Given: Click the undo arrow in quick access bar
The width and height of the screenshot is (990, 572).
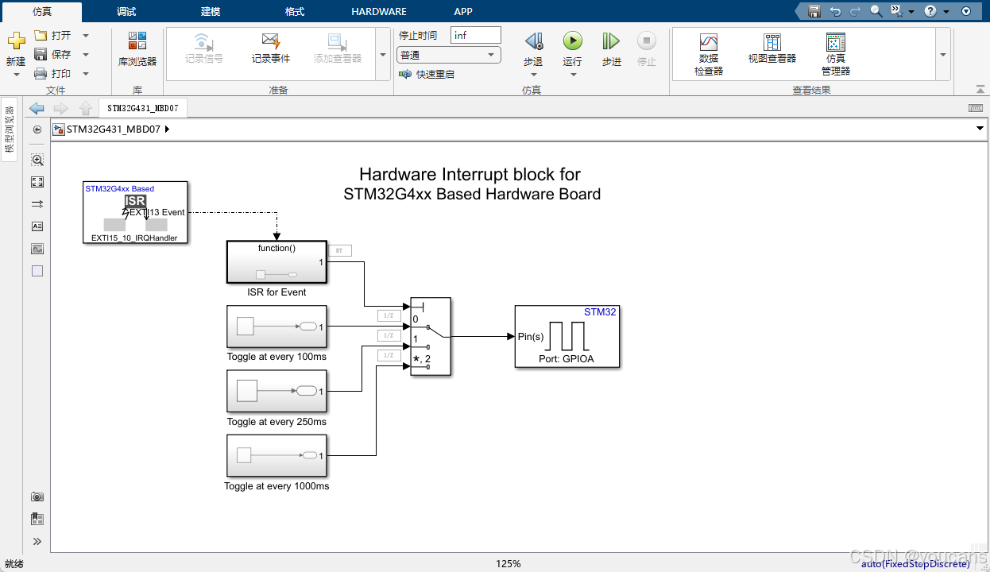Looking at the screenshot, I should point(835,11).
